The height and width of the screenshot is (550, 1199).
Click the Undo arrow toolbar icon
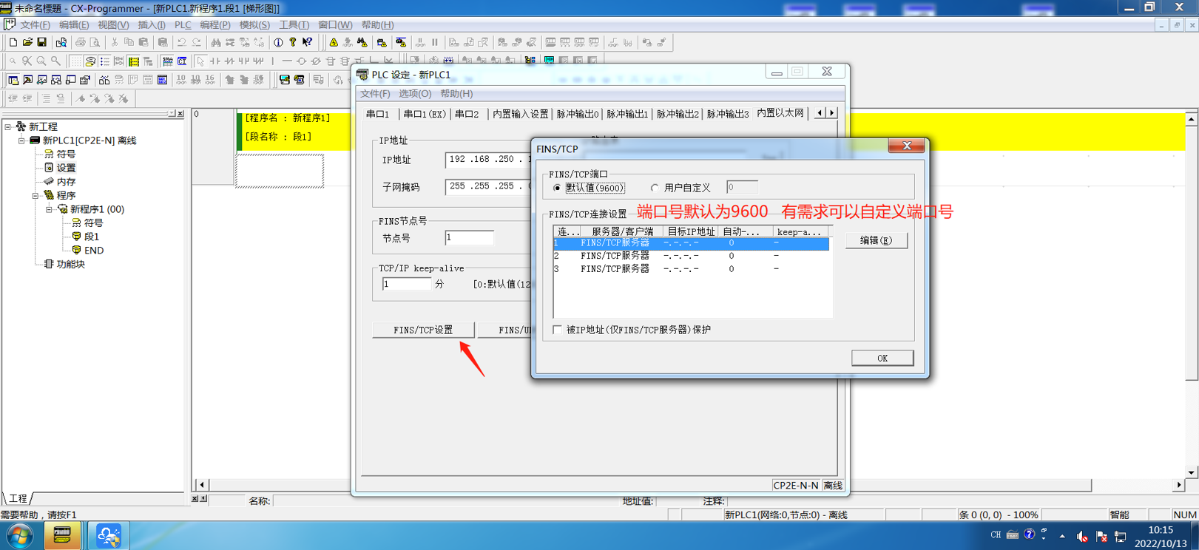[x=181, y=43]
